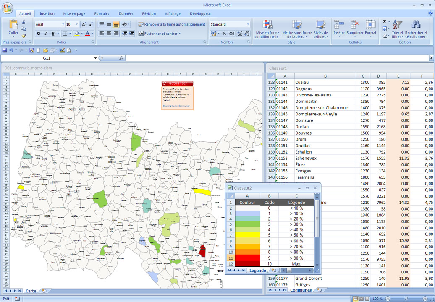Viewport: 435px width, 302px height.
Task: Click the red actualiser button
Action: (178, 83)
